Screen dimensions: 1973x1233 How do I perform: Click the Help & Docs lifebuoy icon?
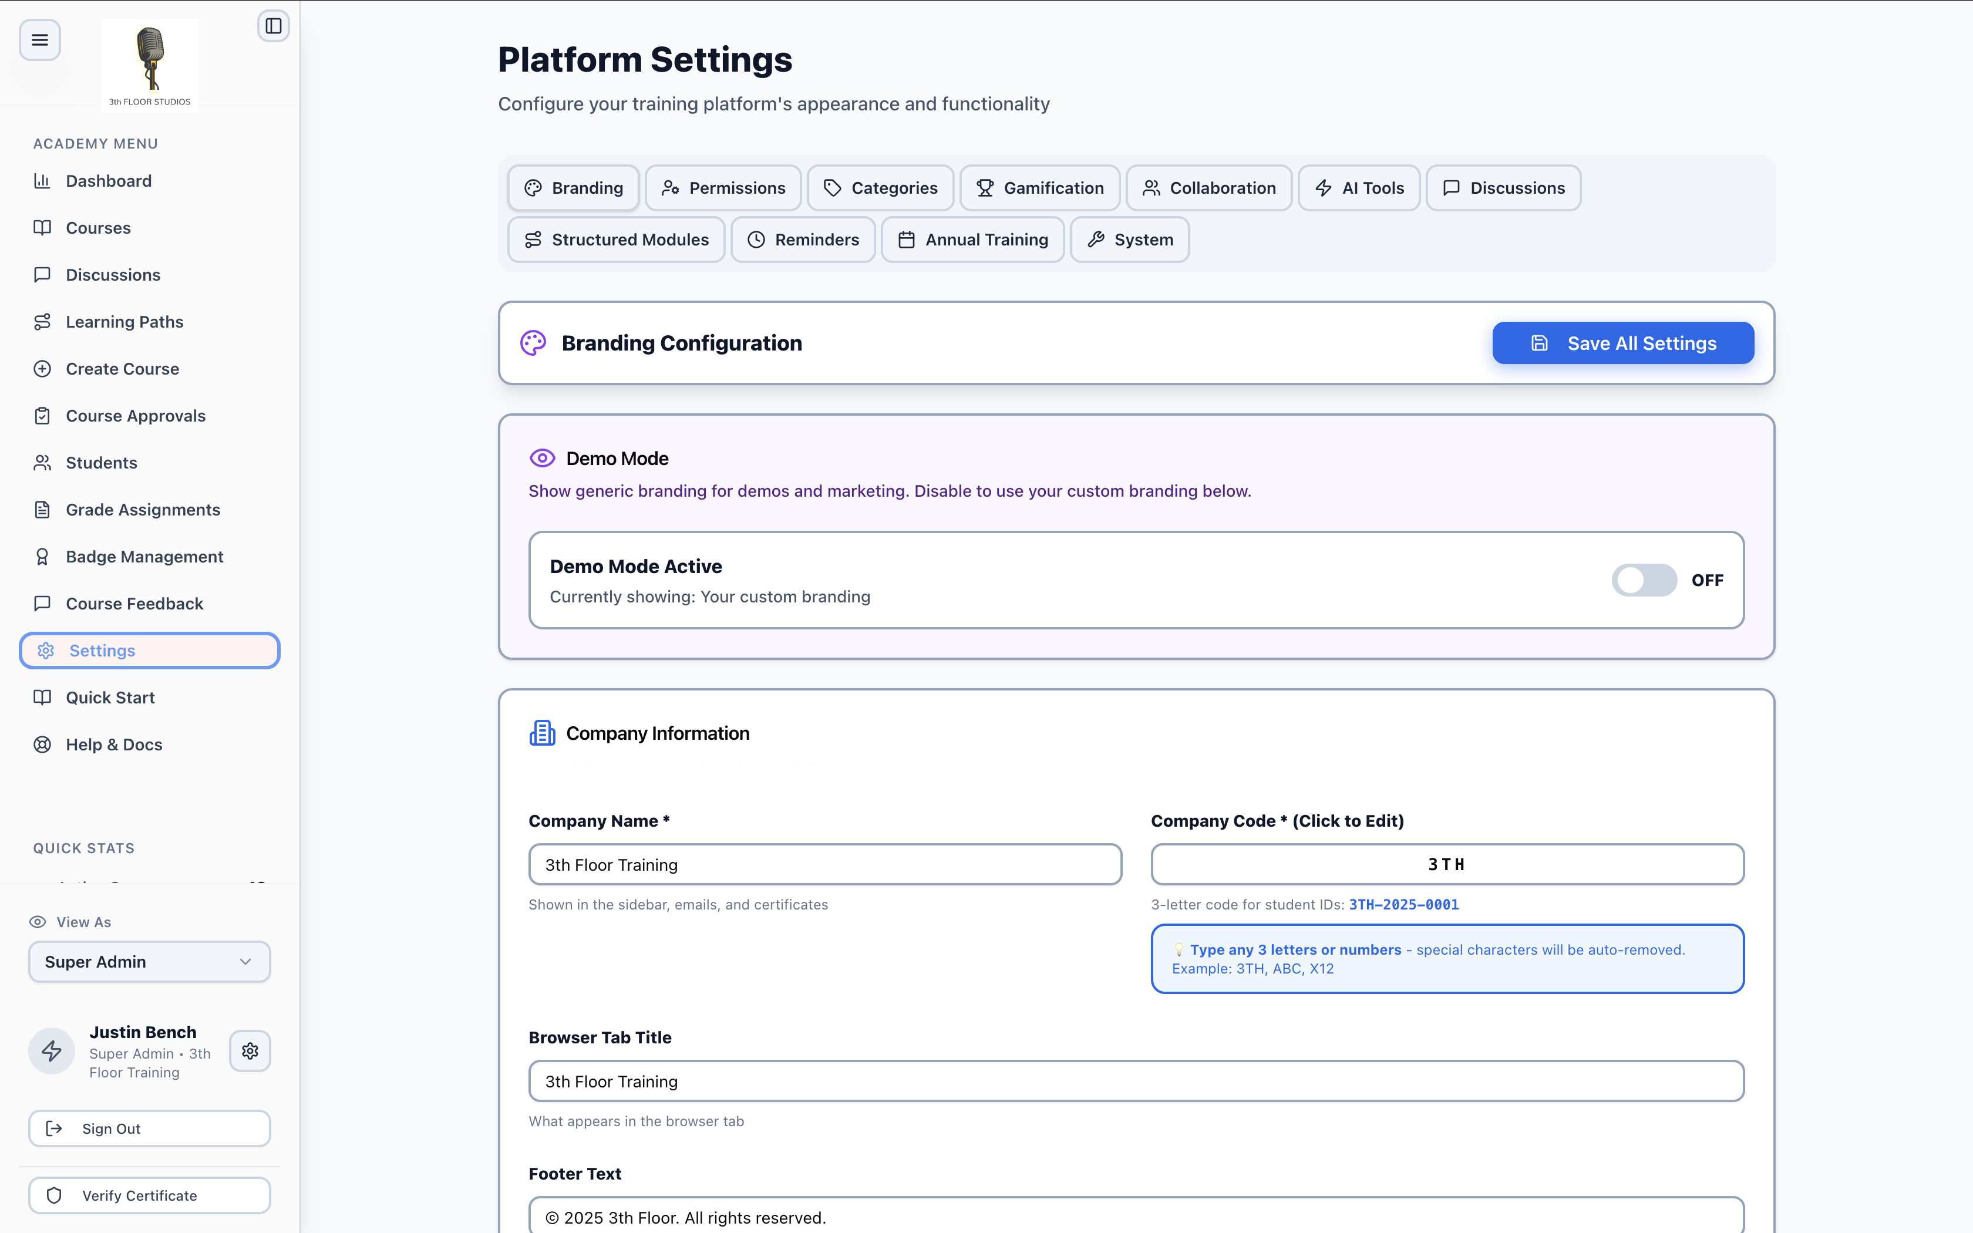click(x=42, y=744)
